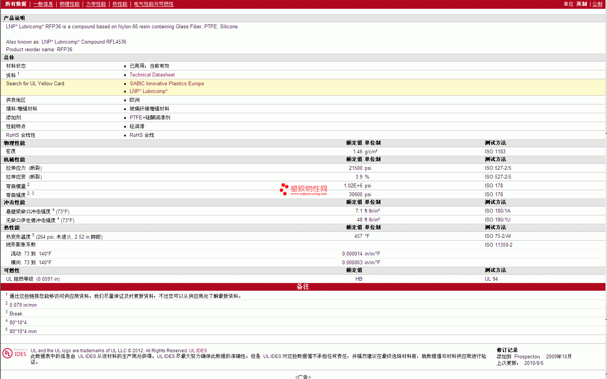
Task: Click footnote 1 superscript beside 资料
Action: click(x=18, y=73)
